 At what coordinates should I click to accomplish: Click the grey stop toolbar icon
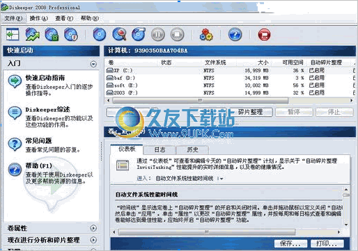pos(177,35)
